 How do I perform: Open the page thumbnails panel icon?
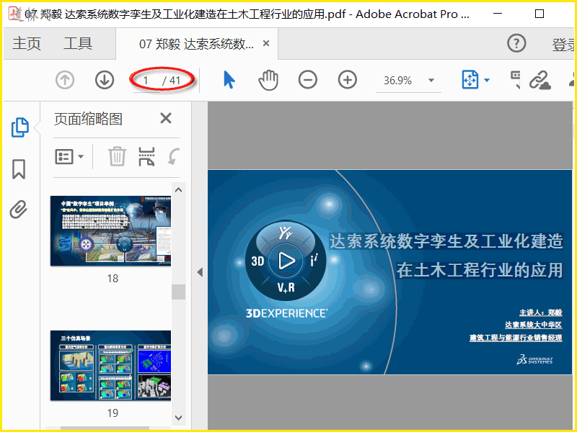[x=20, y=127]
